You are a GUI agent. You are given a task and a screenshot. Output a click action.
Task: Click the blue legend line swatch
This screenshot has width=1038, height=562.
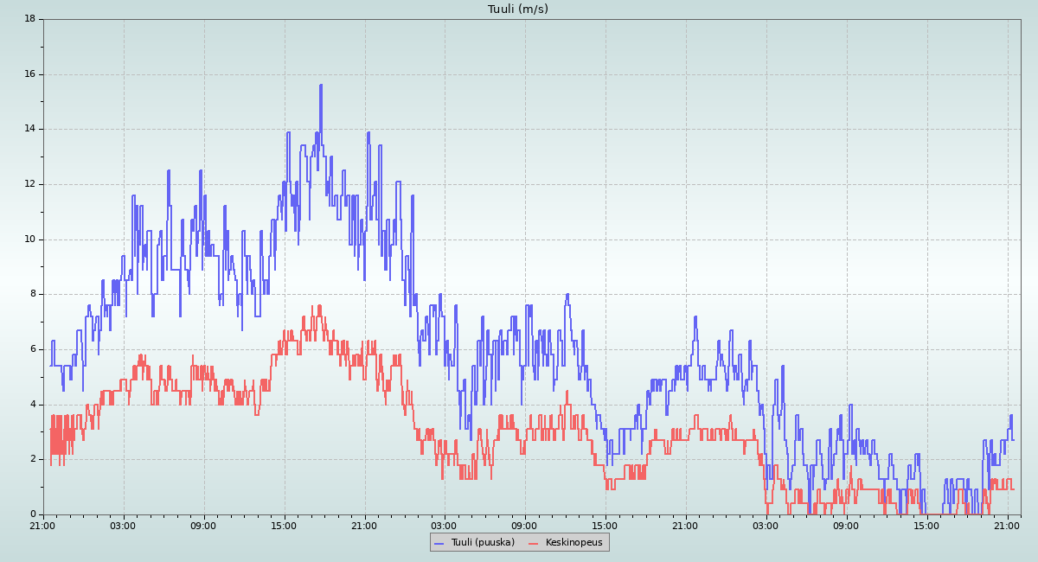439,543
